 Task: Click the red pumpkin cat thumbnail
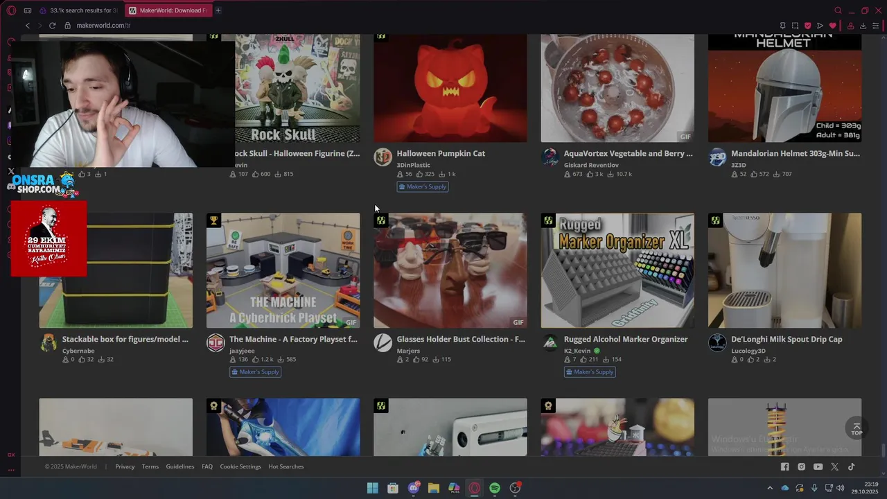tap(450, 88)
